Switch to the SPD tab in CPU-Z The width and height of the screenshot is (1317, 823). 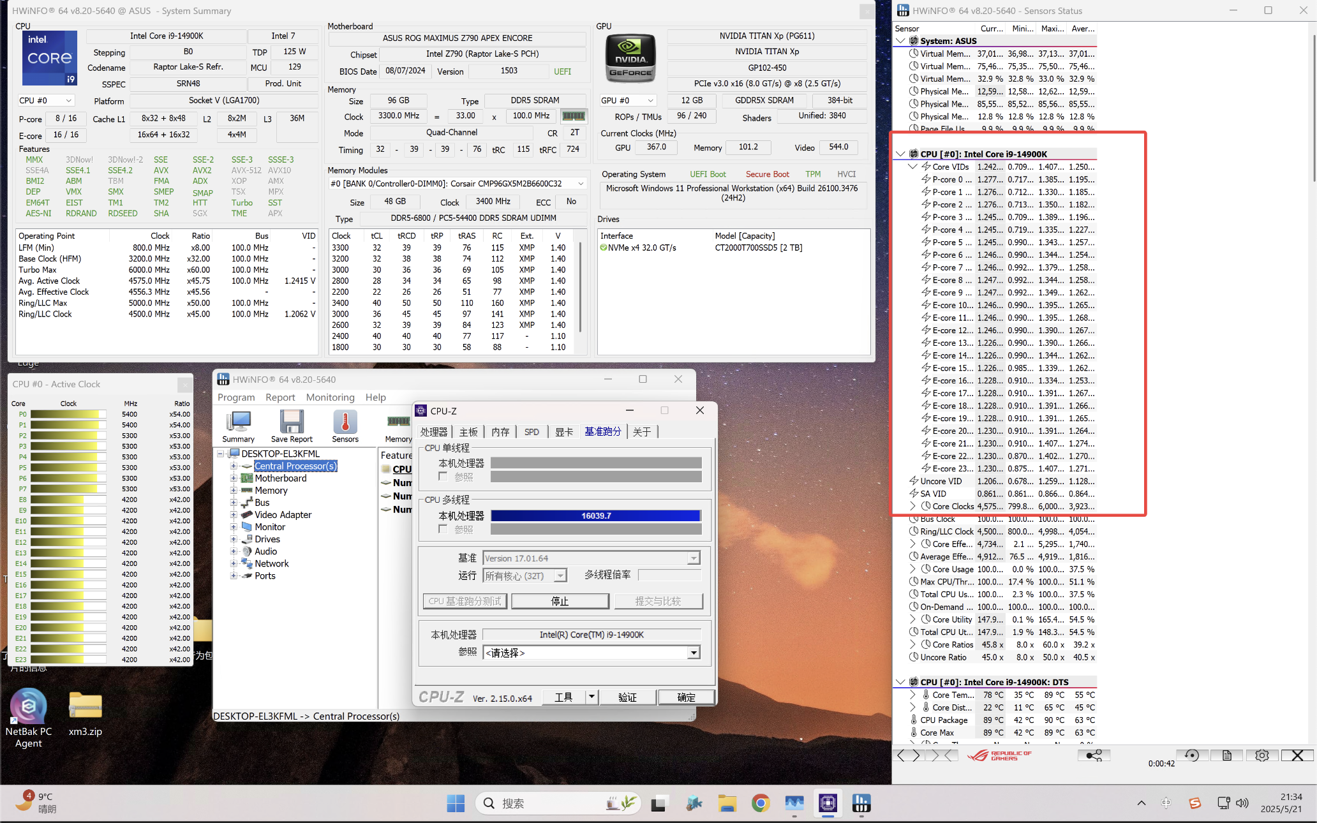[532, 432]
